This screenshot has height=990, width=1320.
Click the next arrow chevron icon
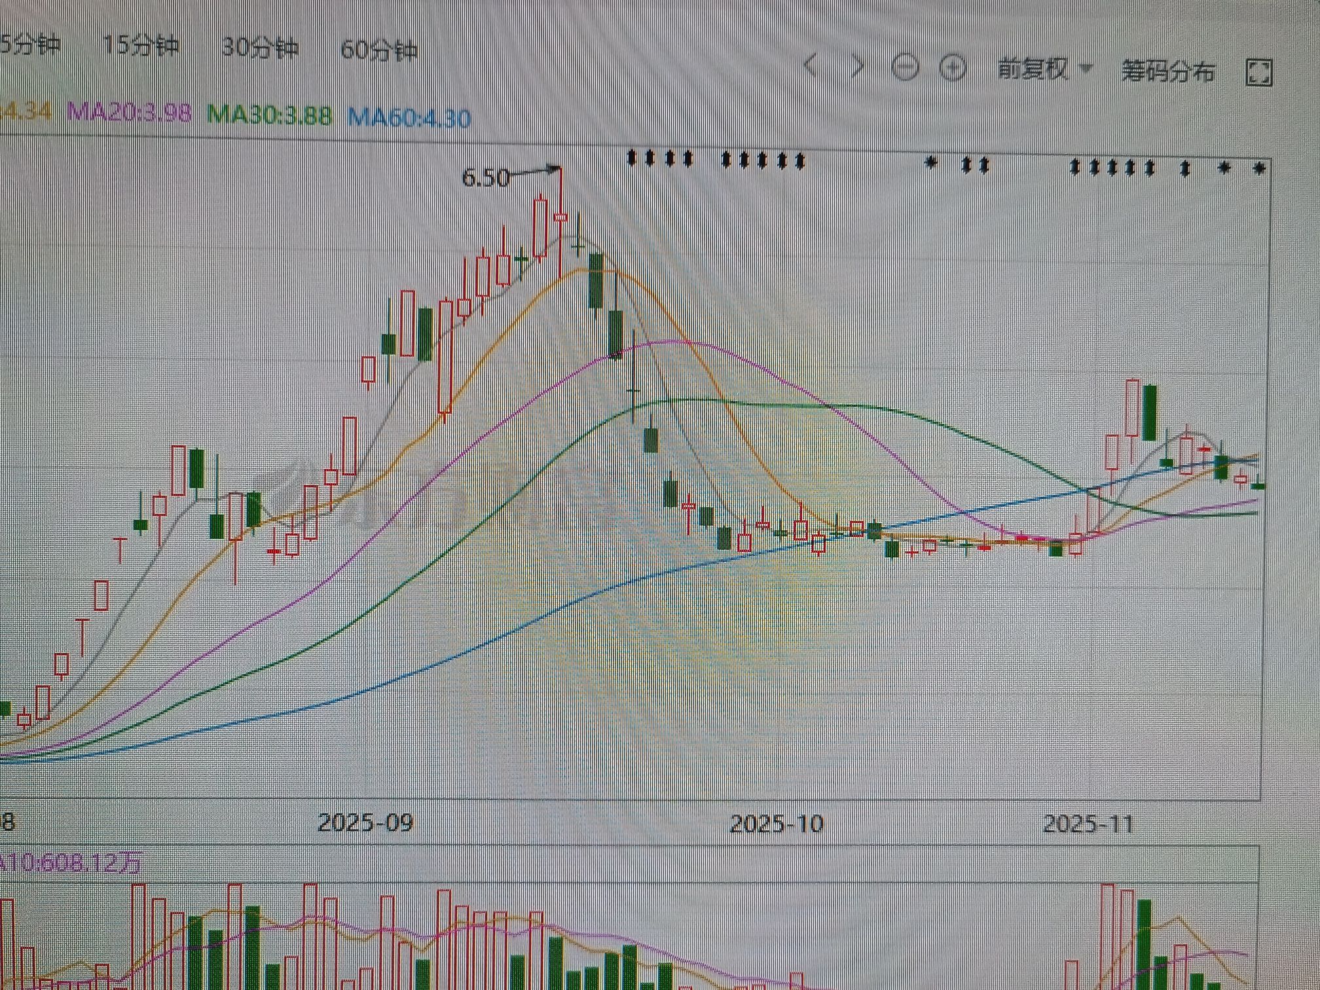click(x=857, y=66)
